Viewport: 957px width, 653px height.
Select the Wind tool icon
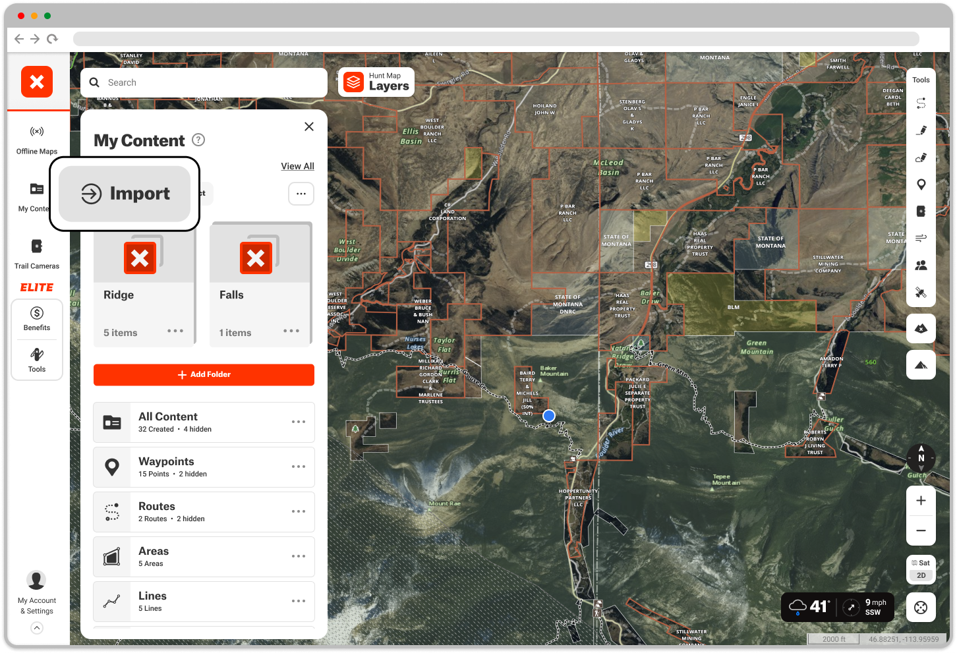pos(921,238)
